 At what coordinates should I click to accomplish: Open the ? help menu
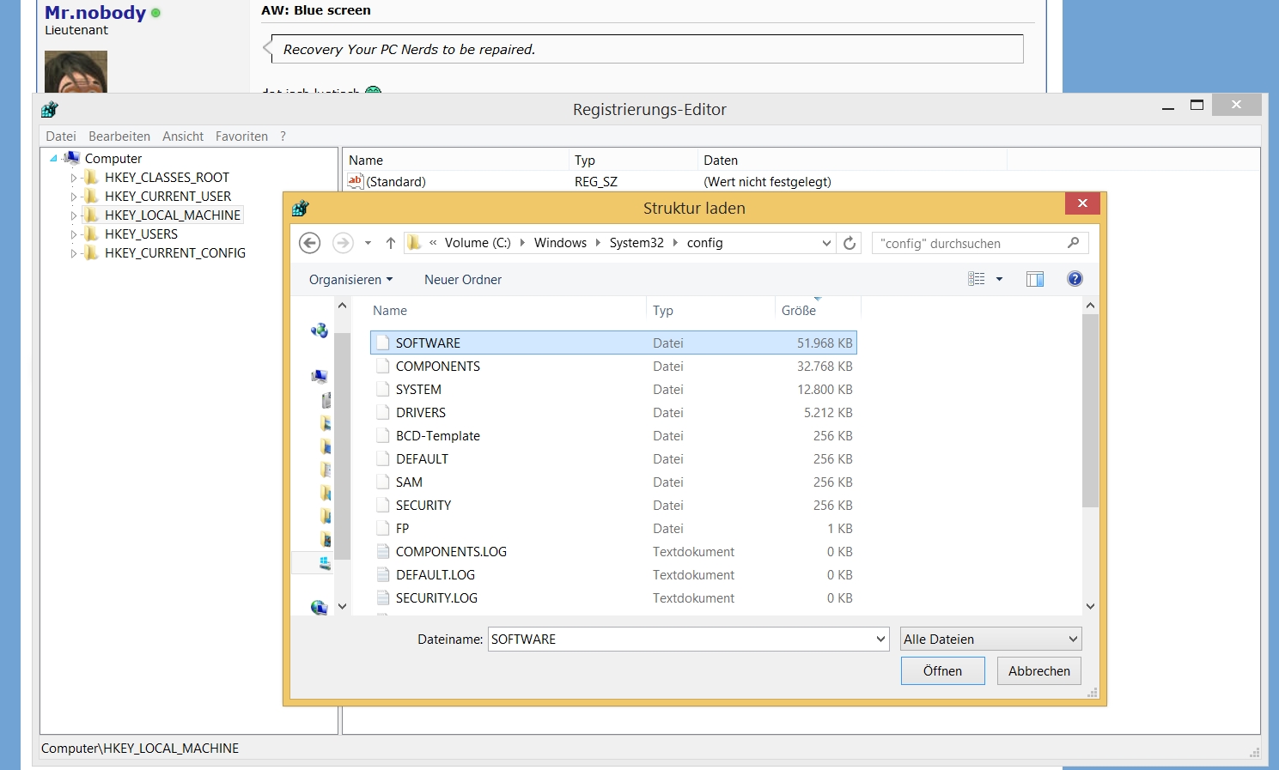tap(283, 136)
